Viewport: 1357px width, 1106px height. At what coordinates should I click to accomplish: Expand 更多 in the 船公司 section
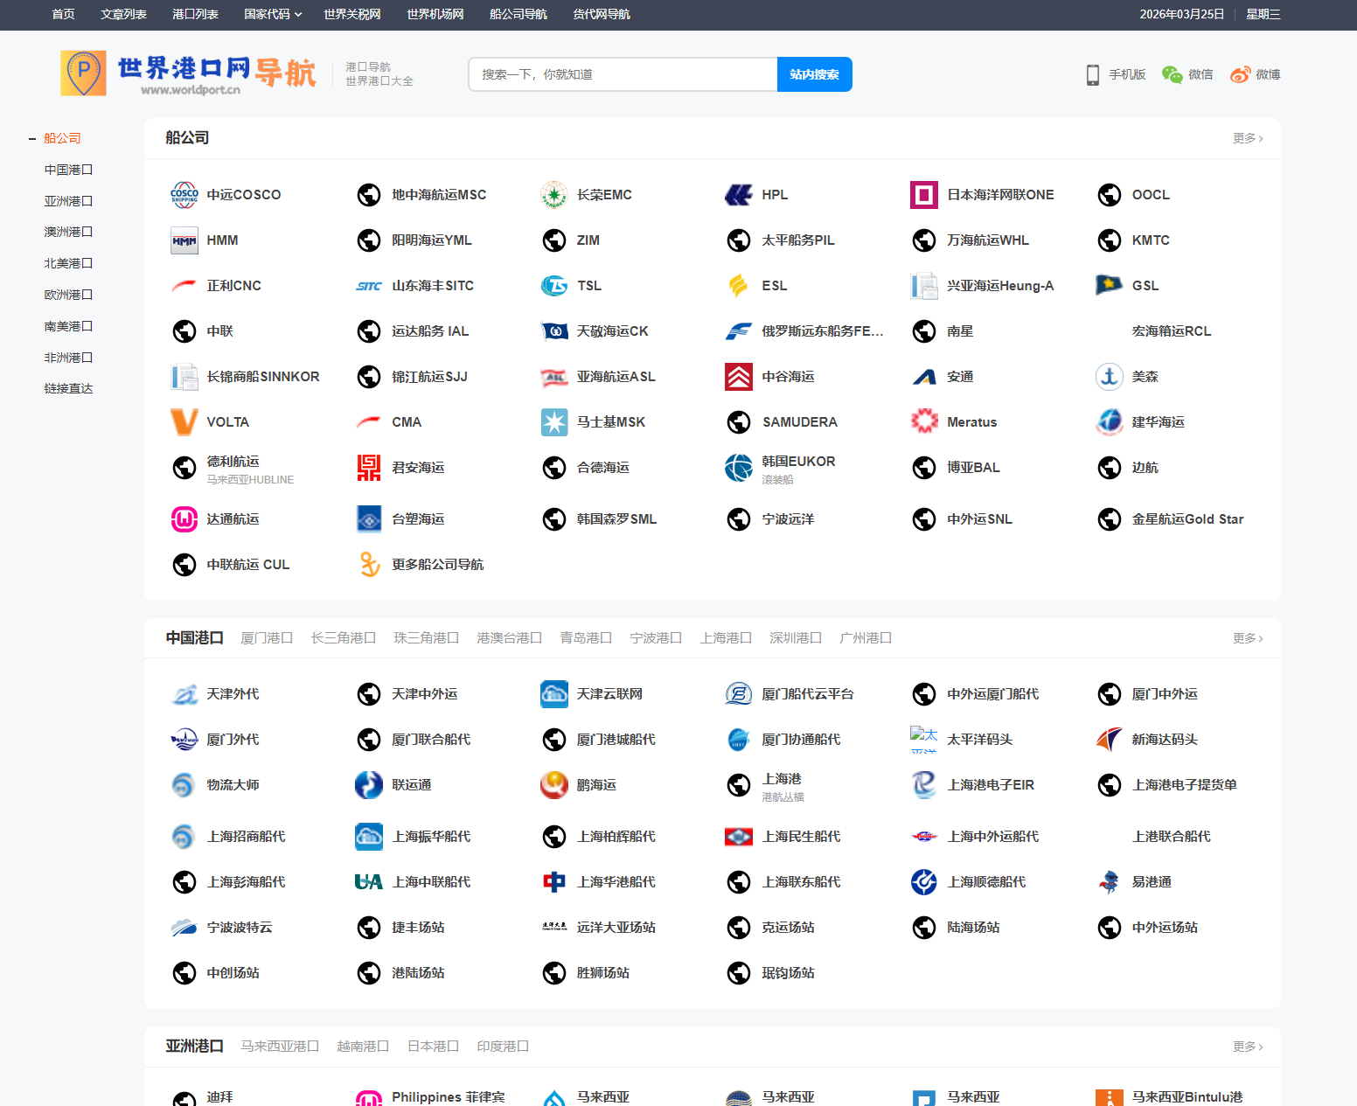(x=1247, y=138)
